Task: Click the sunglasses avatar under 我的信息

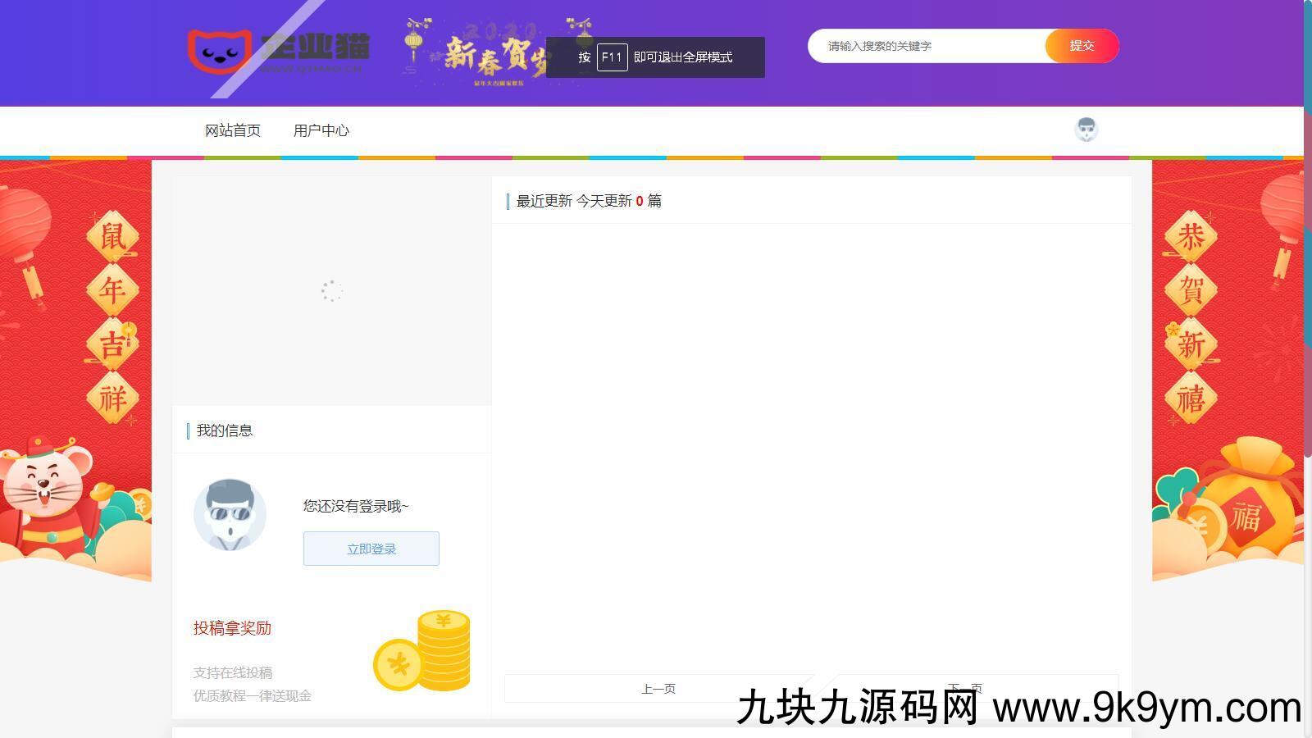Action: click(230, 515)
